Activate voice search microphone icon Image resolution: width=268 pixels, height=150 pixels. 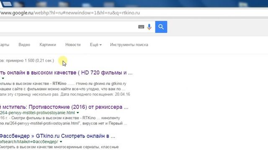coord(149,27)
